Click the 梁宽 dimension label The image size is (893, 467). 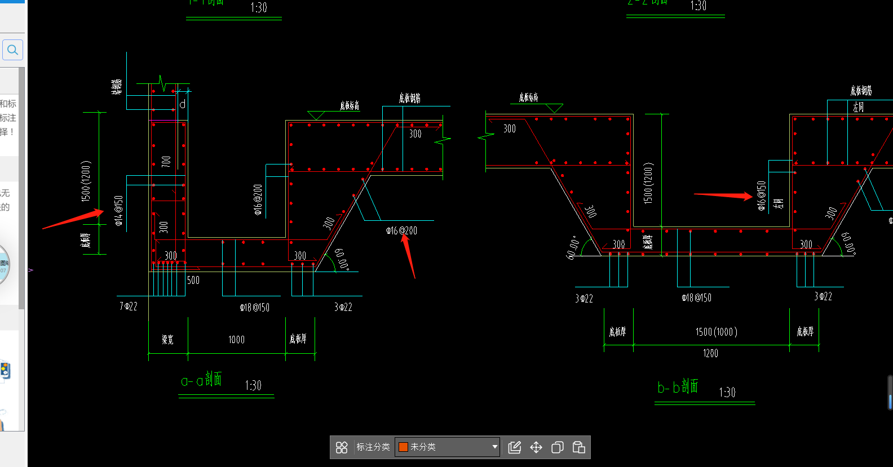tap(167, 340)
